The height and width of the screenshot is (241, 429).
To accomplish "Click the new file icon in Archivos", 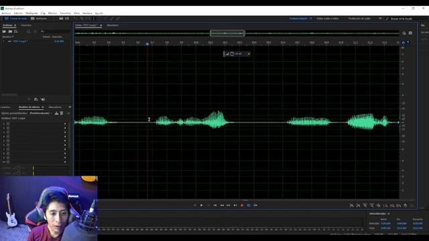I will pos(16,31).
